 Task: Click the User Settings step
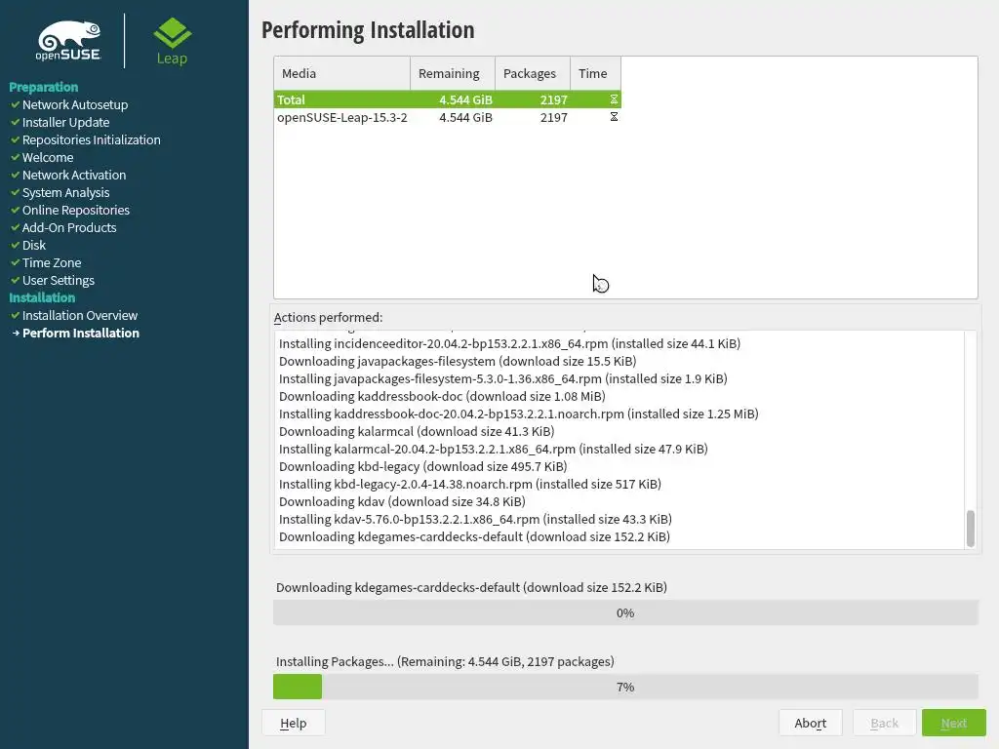click(x=58, y=280)
